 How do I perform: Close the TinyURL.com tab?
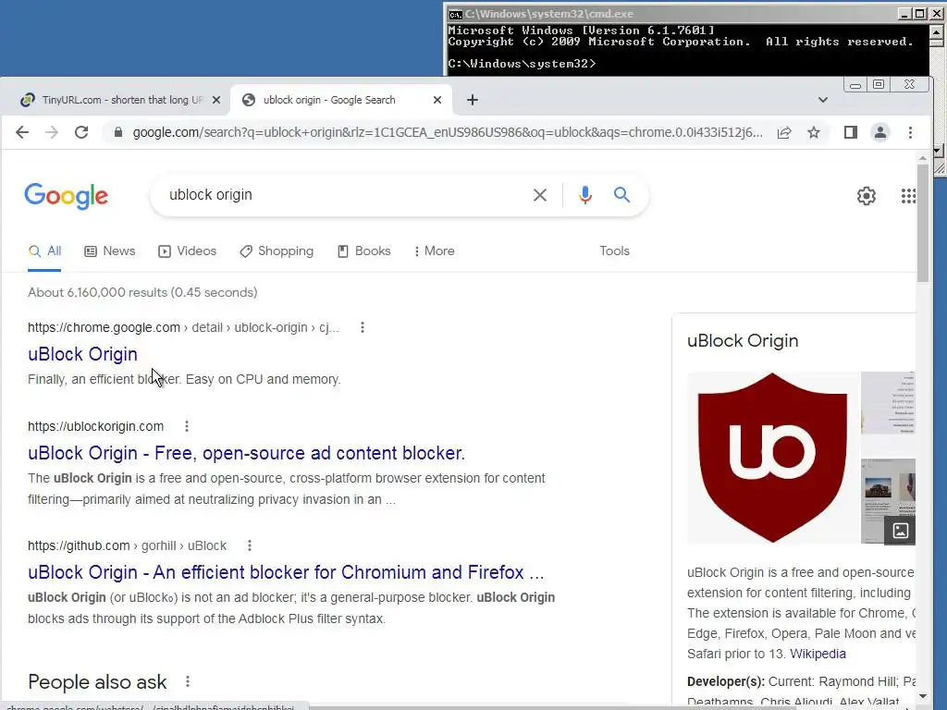[216, 100]
